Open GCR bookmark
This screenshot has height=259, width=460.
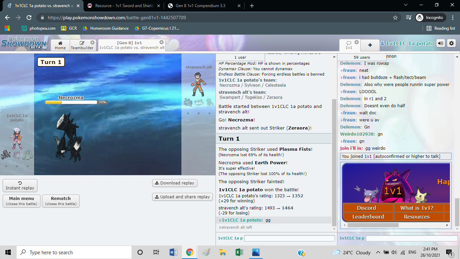click(69, 28)
